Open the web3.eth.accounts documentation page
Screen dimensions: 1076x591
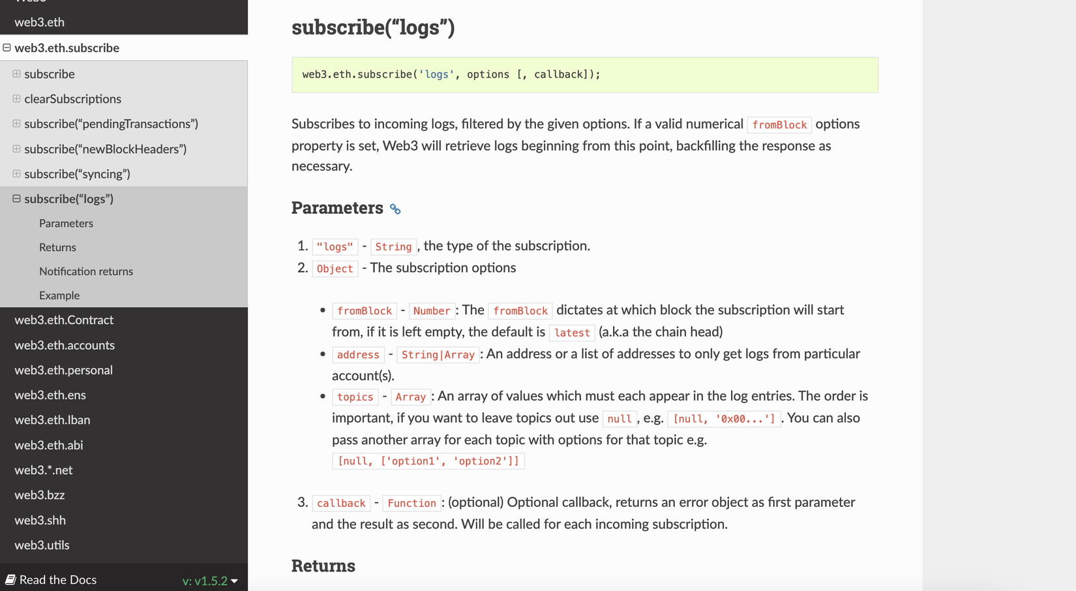(x=65, y=345)
